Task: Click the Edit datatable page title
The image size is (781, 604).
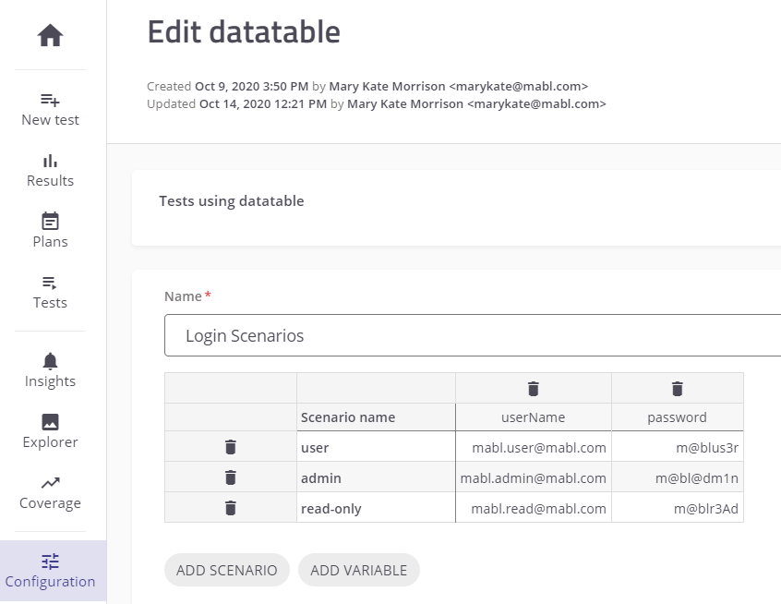Action: pos(244,32)
